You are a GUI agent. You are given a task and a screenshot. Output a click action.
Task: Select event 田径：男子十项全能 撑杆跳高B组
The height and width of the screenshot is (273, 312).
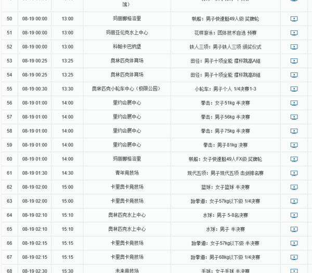(225, 75)
